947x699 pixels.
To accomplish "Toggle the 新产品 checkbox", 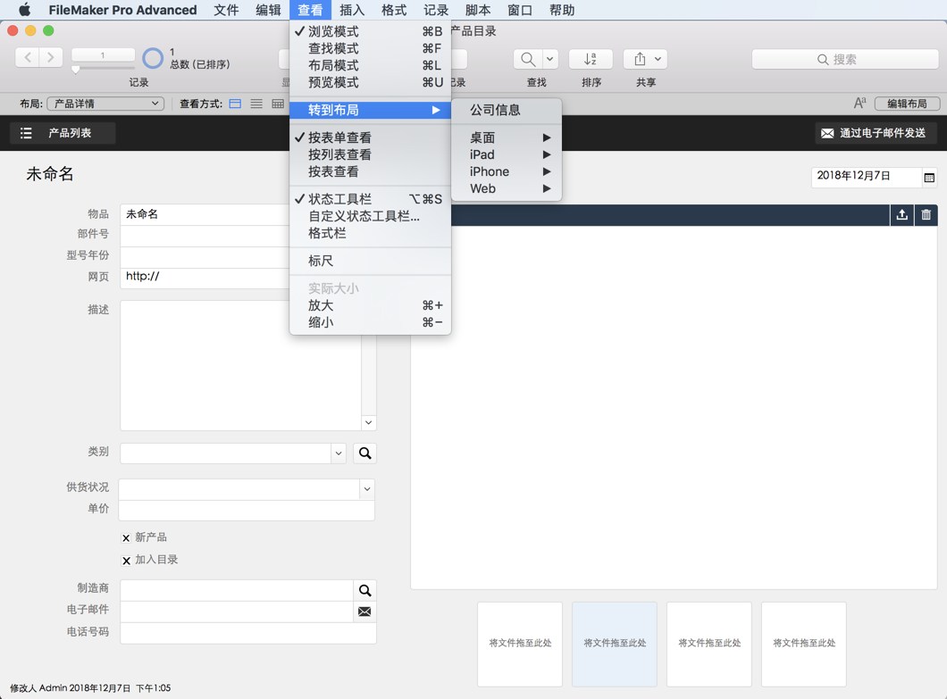I will 126,537.
